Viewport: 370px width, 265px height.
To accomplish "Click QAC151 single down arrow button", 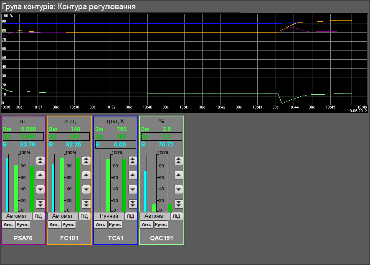I will click(x=179, y=189).
